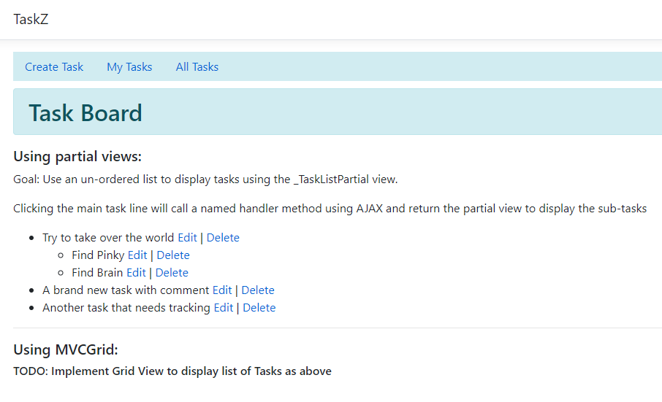This screenshot has width=662, height=402.
Task: Open the TaskZ brand link
Action: [31, 20]
